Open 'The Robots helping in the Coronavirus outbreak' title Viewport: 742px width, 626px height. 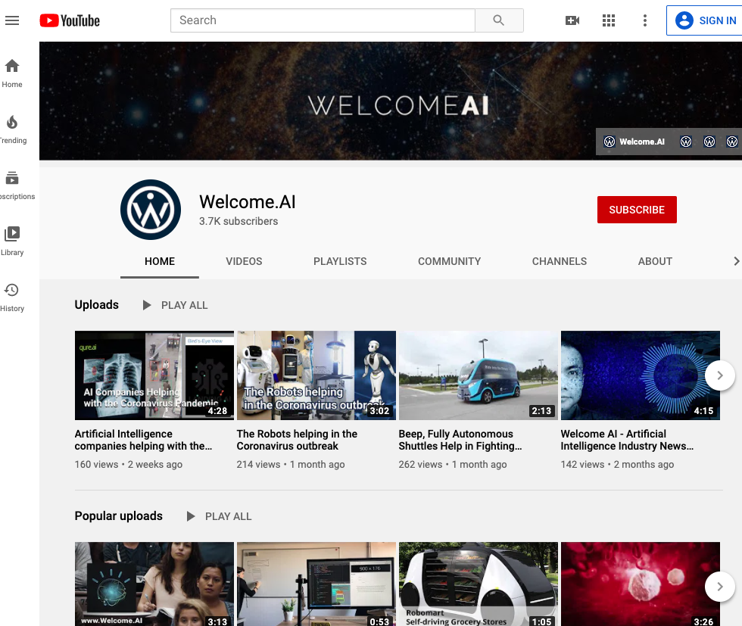point(297,440)
